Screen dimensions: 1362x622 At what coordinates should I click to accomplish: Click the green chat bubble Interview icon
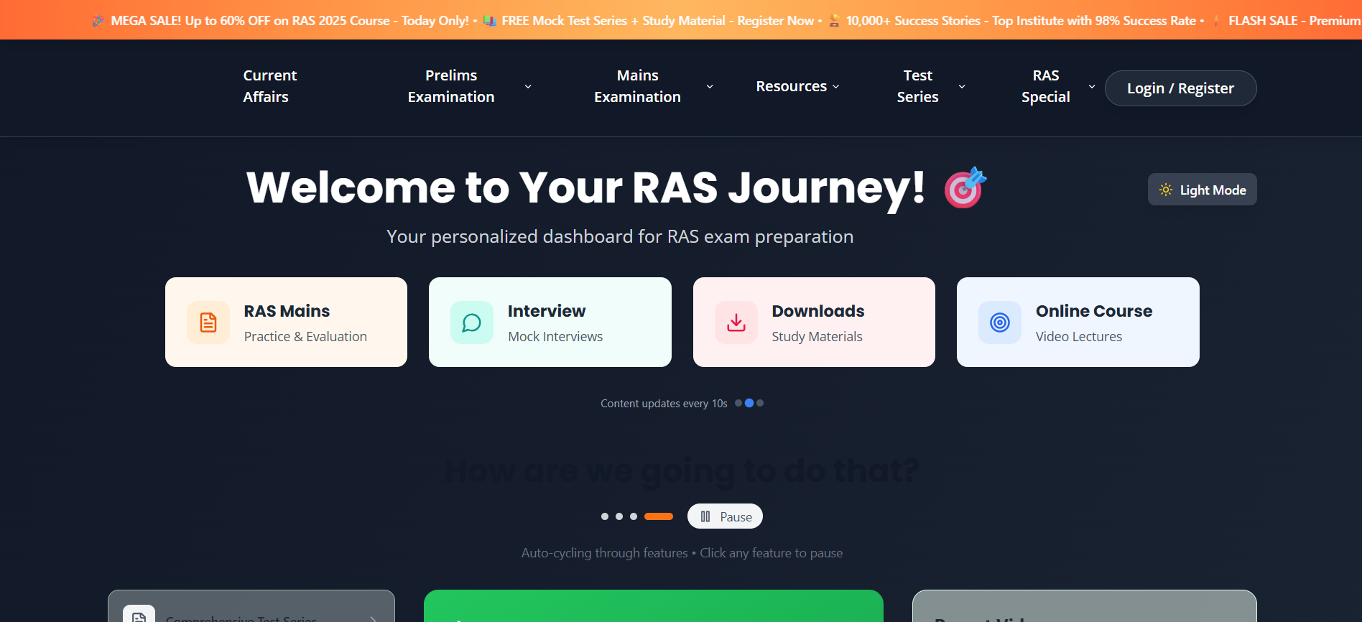[x=471, y=322]
